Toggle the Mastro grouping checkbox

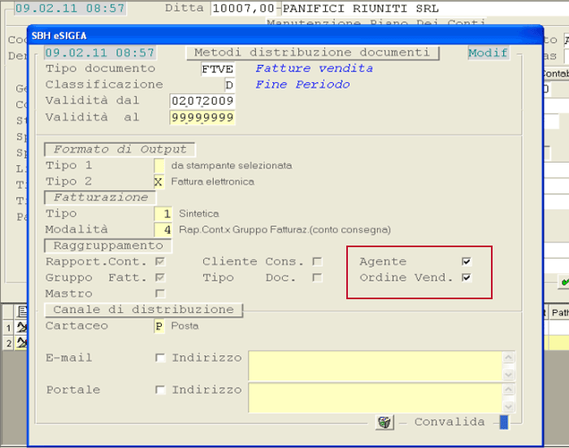tap(160, 294)
